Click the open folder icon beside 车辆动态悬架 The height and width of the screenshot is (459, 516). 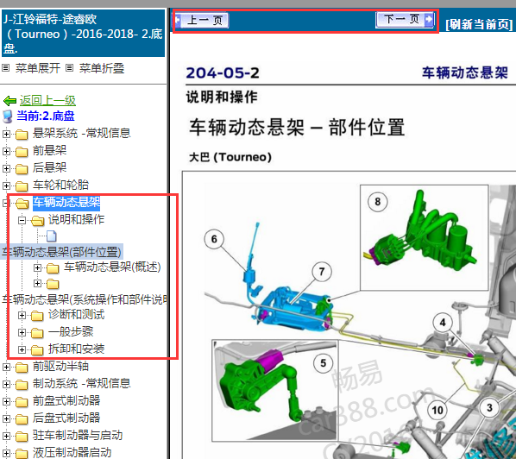click(x=22, y=204)
